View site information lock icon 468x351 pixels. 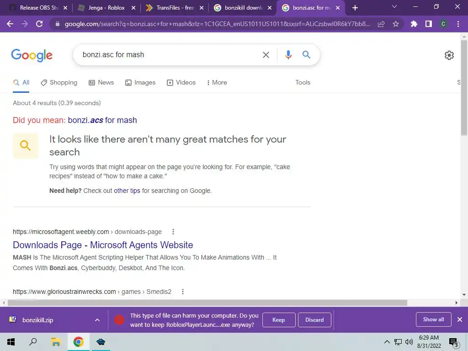coord(57,24)
